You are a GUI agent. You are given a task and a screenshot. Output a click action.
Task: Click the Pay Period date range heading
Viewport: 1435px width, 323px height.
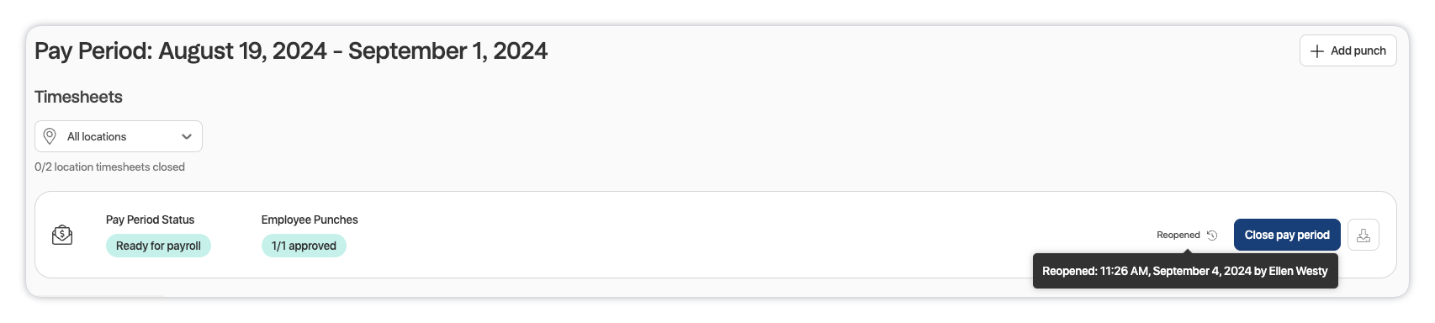(291, 50)
